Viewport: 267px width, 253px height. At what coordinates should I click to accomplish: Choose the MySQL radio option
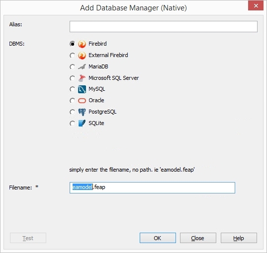click(x=72, y=89)
